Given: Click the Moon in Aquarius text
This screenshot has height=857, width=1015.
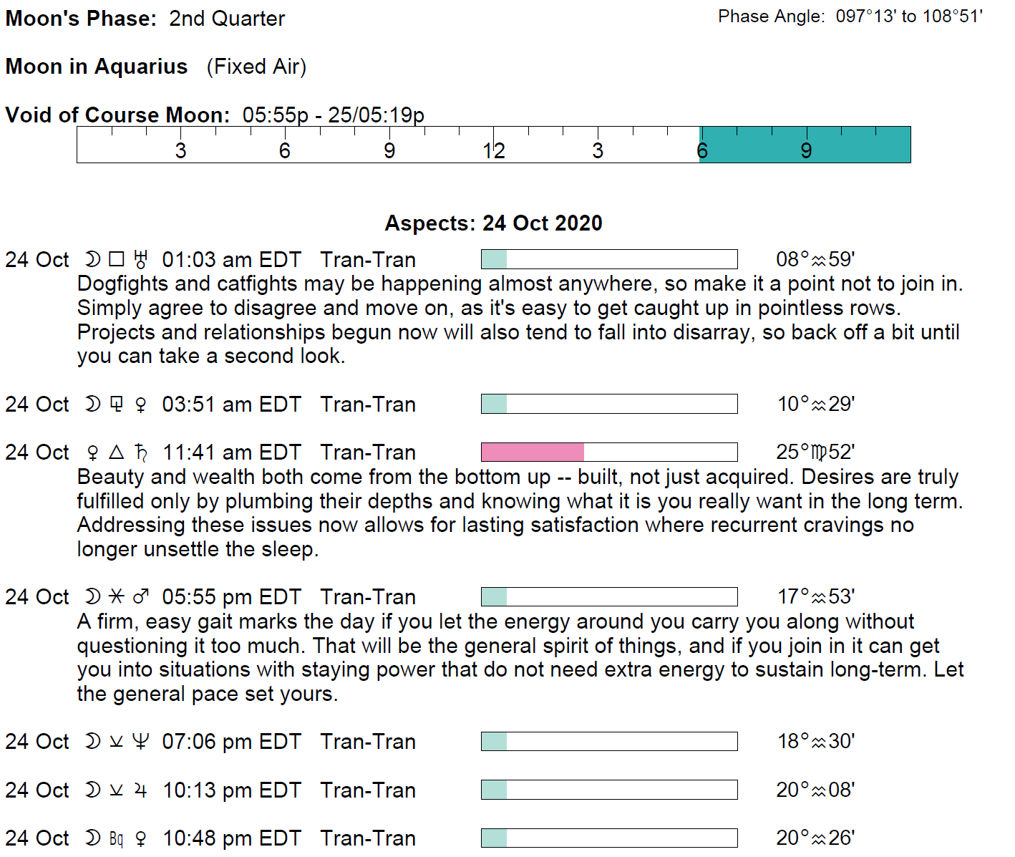Looking at the screenshot, I should point(97,67).
